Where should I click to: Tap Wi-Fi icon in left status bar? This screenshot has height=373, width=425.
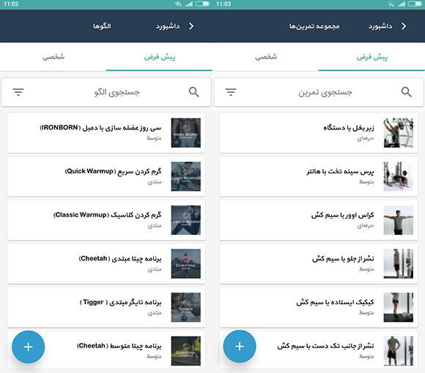[178, 4]
